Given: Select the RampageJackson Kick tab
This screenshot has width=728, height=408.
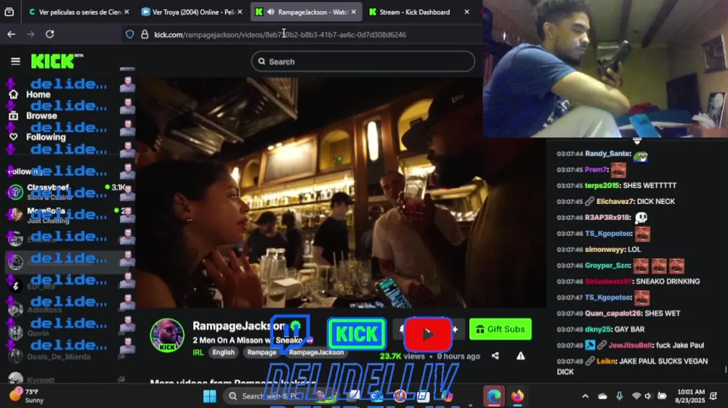Looking at the screenshot, I should pyautogui.click(x=306, y=12).
